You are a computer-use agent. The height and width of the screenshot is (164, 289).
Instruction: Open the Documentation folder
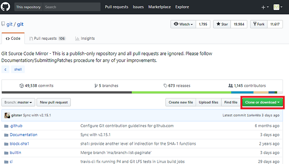[24, 135]
